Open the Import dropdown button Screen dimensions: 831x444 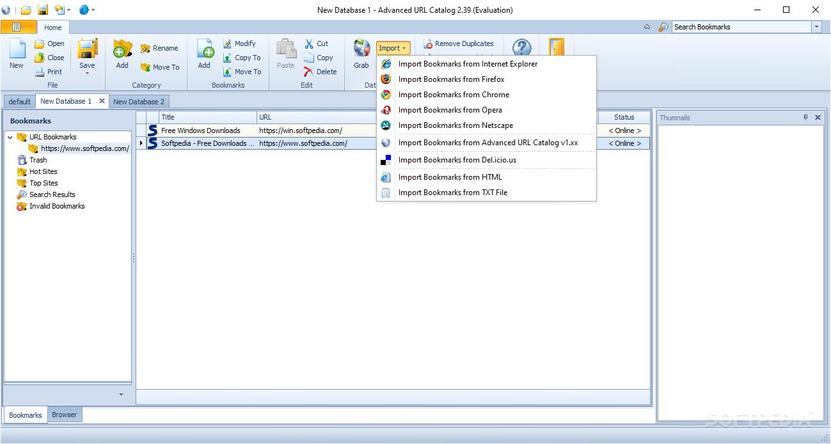(x=393, y=48)
